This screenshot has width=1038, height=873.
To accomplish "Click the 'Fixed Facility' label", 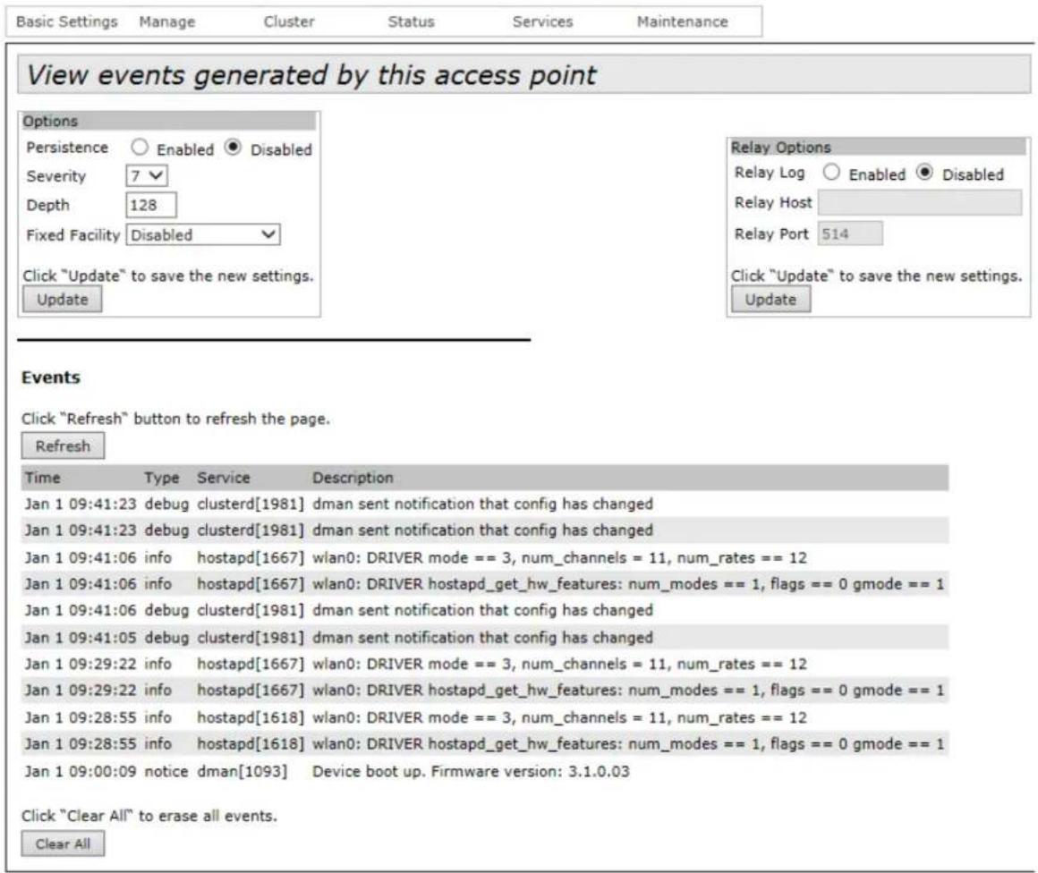I will point(72,235).
